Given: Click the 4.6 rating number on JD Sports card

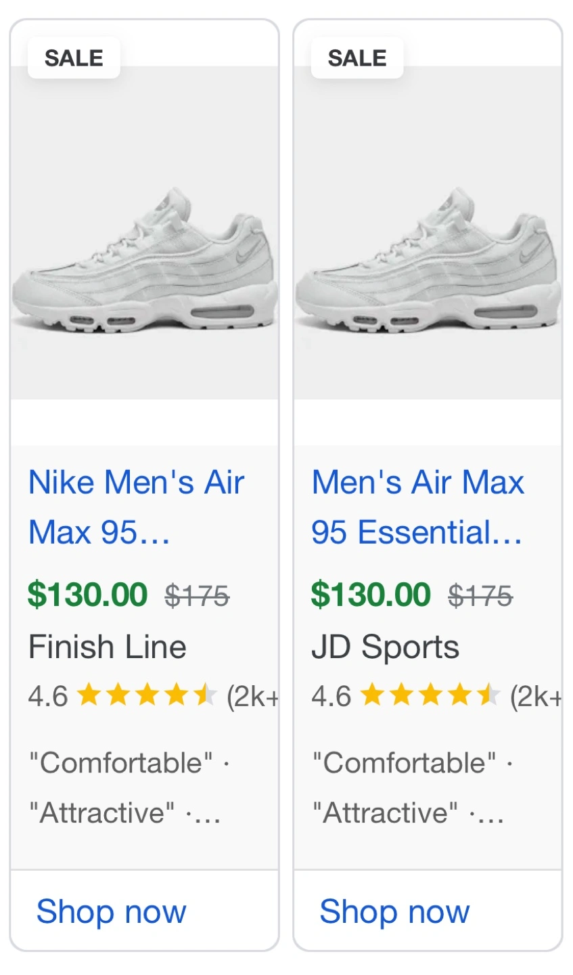Looking at the screenshot, I should point(331,696).
